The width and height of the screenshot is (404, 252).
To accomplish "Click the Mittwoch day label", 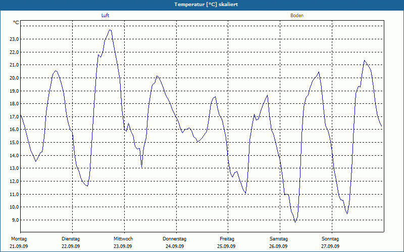I will click(x=123, y=239).
